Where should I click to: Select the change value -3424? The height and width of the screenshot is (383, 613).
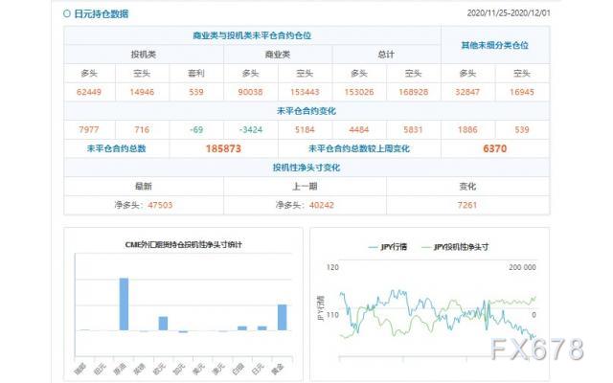[250, 129]
